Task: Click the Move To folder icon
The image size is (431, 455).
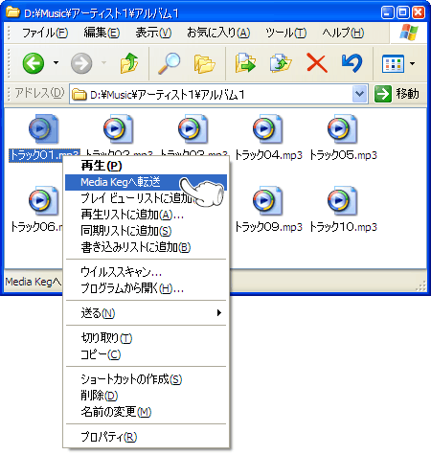Action: 245,63
